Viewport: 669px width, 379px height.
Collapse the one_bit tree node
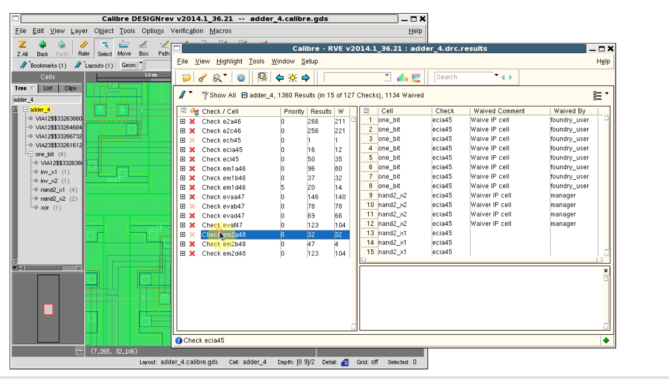coord(31,154)
